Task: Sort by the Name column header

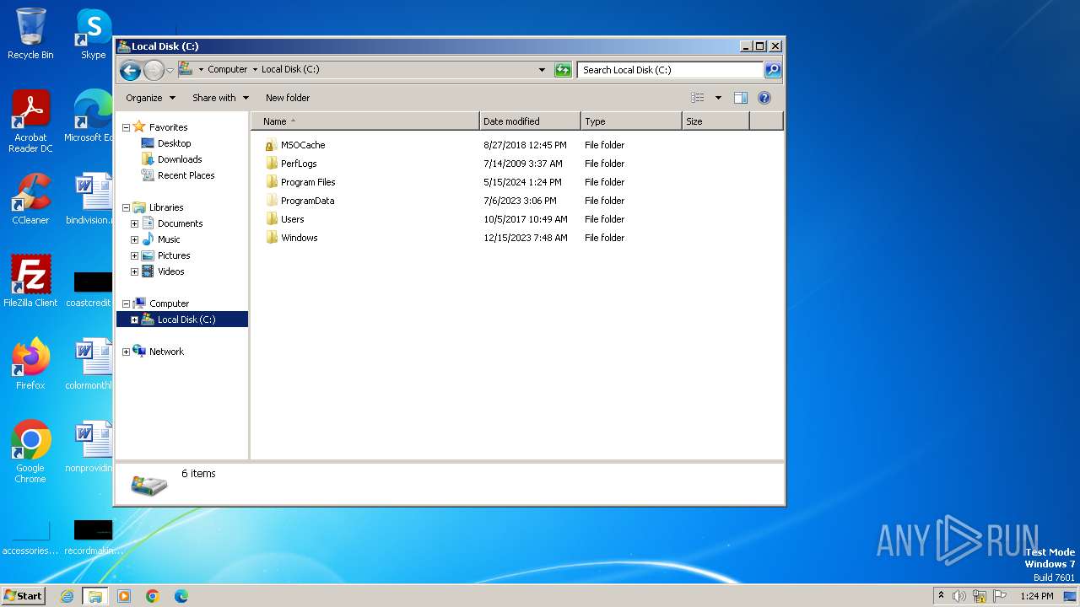Action: click(x=365, y=121)
